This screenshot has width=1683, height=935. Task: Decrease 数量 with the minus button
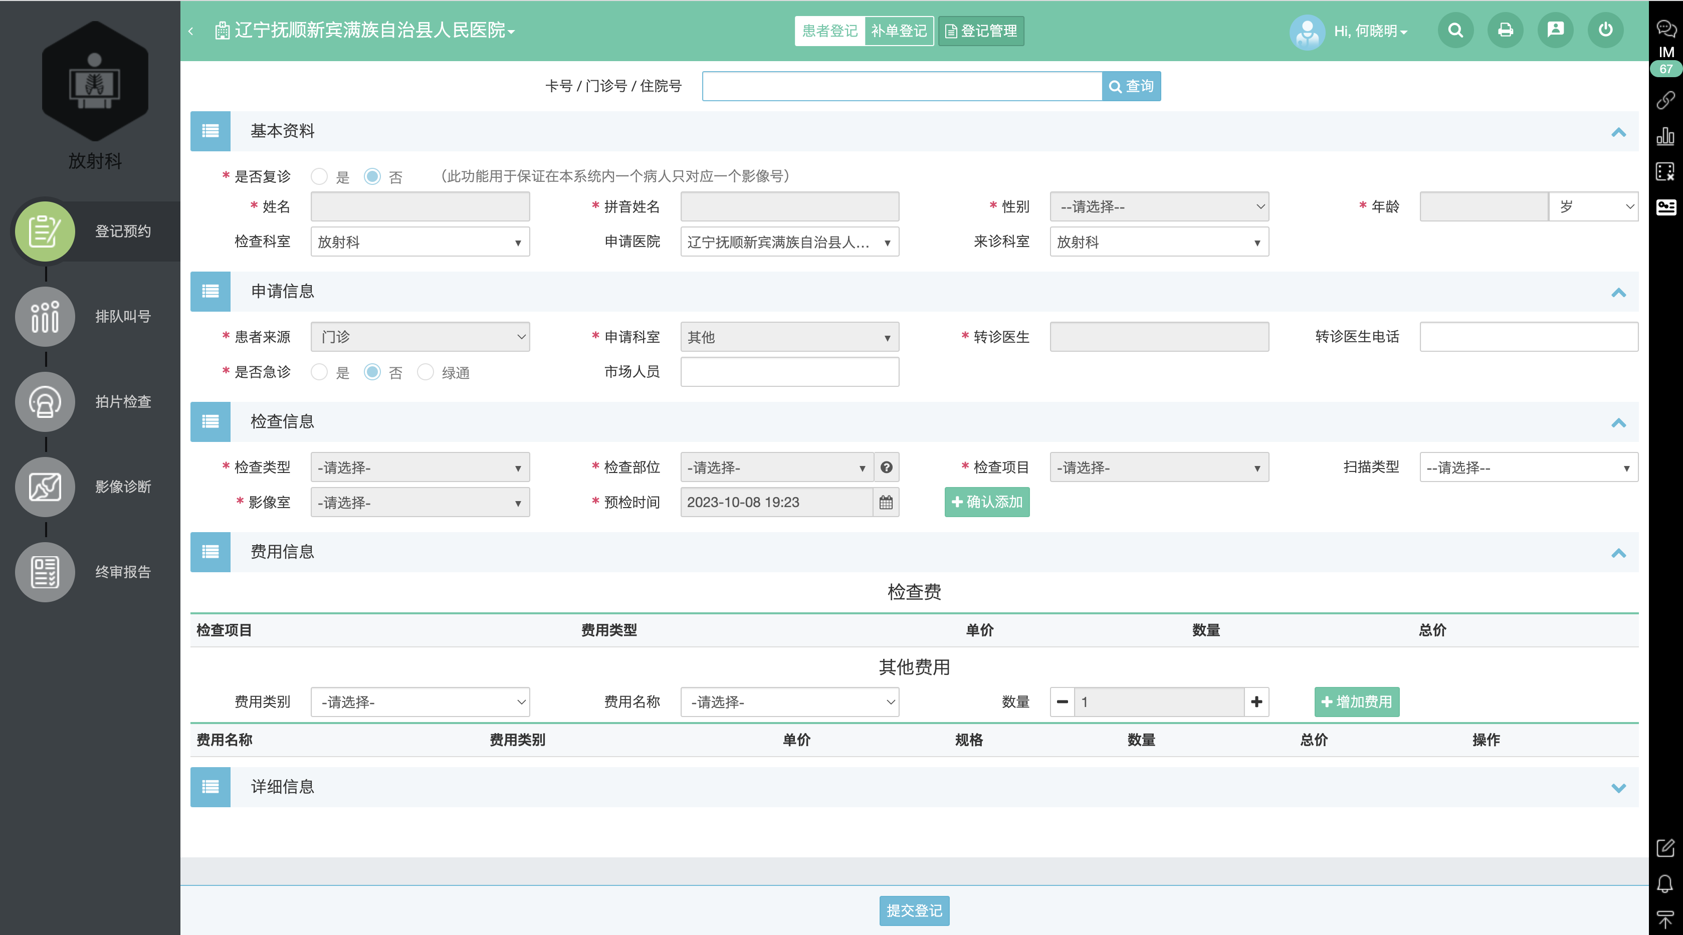[1063, 702]
